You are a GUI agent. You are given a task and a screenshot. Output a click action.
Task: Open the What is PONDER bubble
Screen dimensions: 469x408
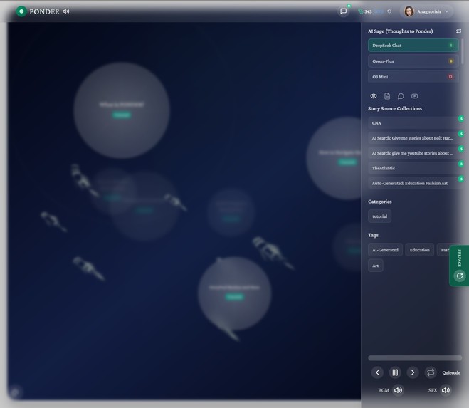[122, 110]
